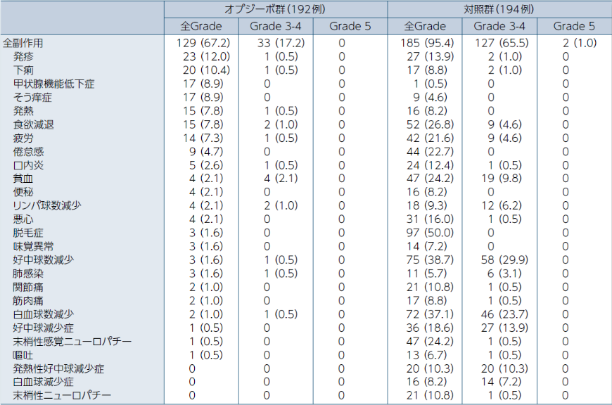612x405 pixels.
Task: Select the cell 20 (10.4)
Action: point(207,70)
